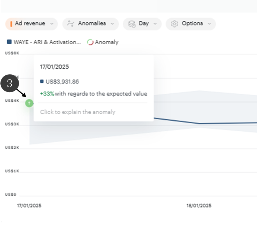Click the orange Ad revenue indicator bar
257x225 pixels.
tap(11, 24)
